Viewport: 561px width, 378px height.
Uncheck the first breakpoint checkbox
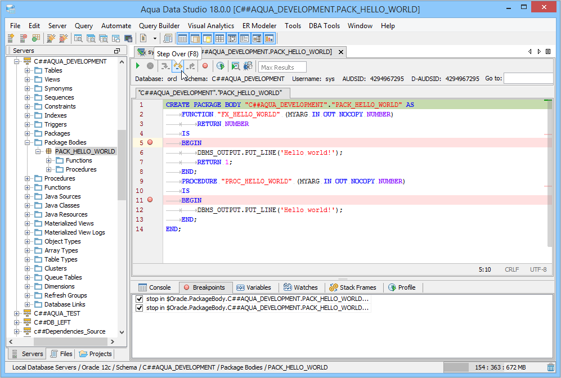point(140,299)
